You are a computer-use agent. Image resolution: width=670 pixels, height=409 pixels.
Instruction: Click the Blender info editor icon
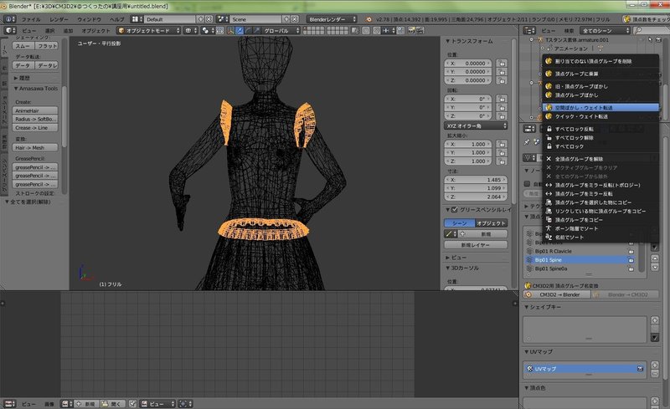pyautogui.click(x=9, y=18)
